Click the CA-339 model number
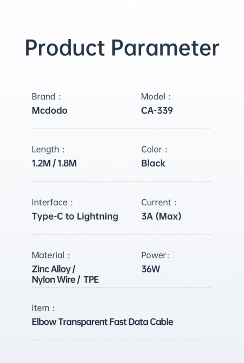Image resolution: width=244 pixels, height=363 pixels. pyautogui.click(x=157, y=110)
